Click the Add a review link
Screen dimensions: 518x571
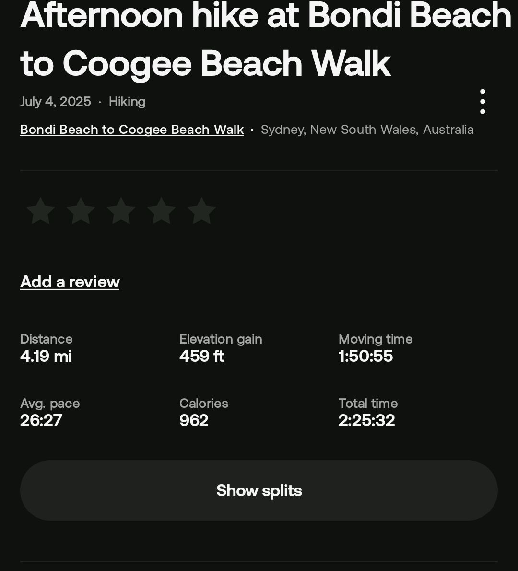click(x=70, y=282)
